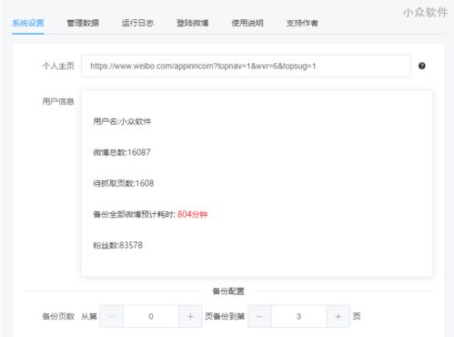Open the 支持作者 tab
Image resolution: width=454 pixels, height=337 pixels.
(302, 23)
